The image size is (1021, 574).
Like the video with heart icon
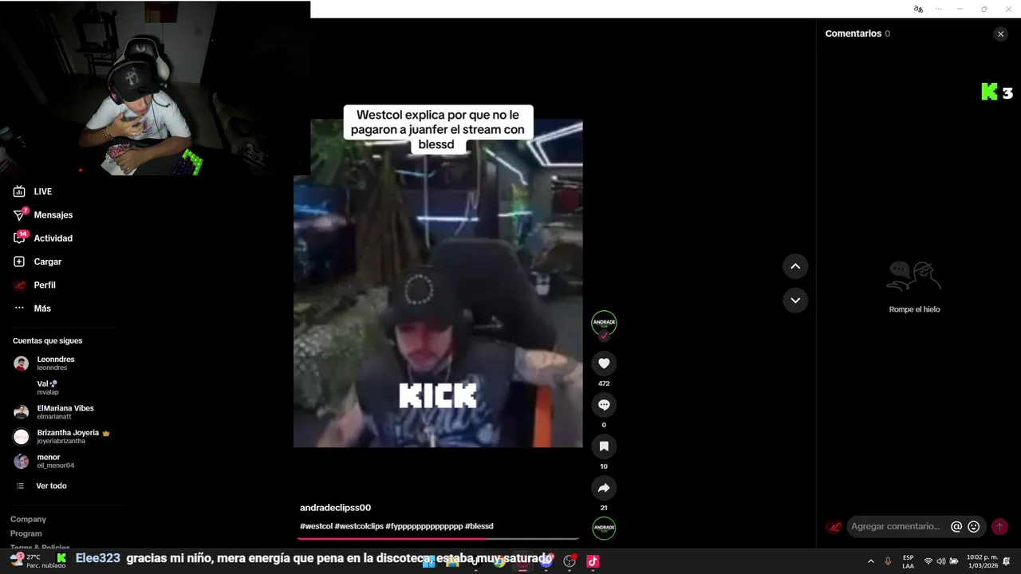tap(604, 364)
